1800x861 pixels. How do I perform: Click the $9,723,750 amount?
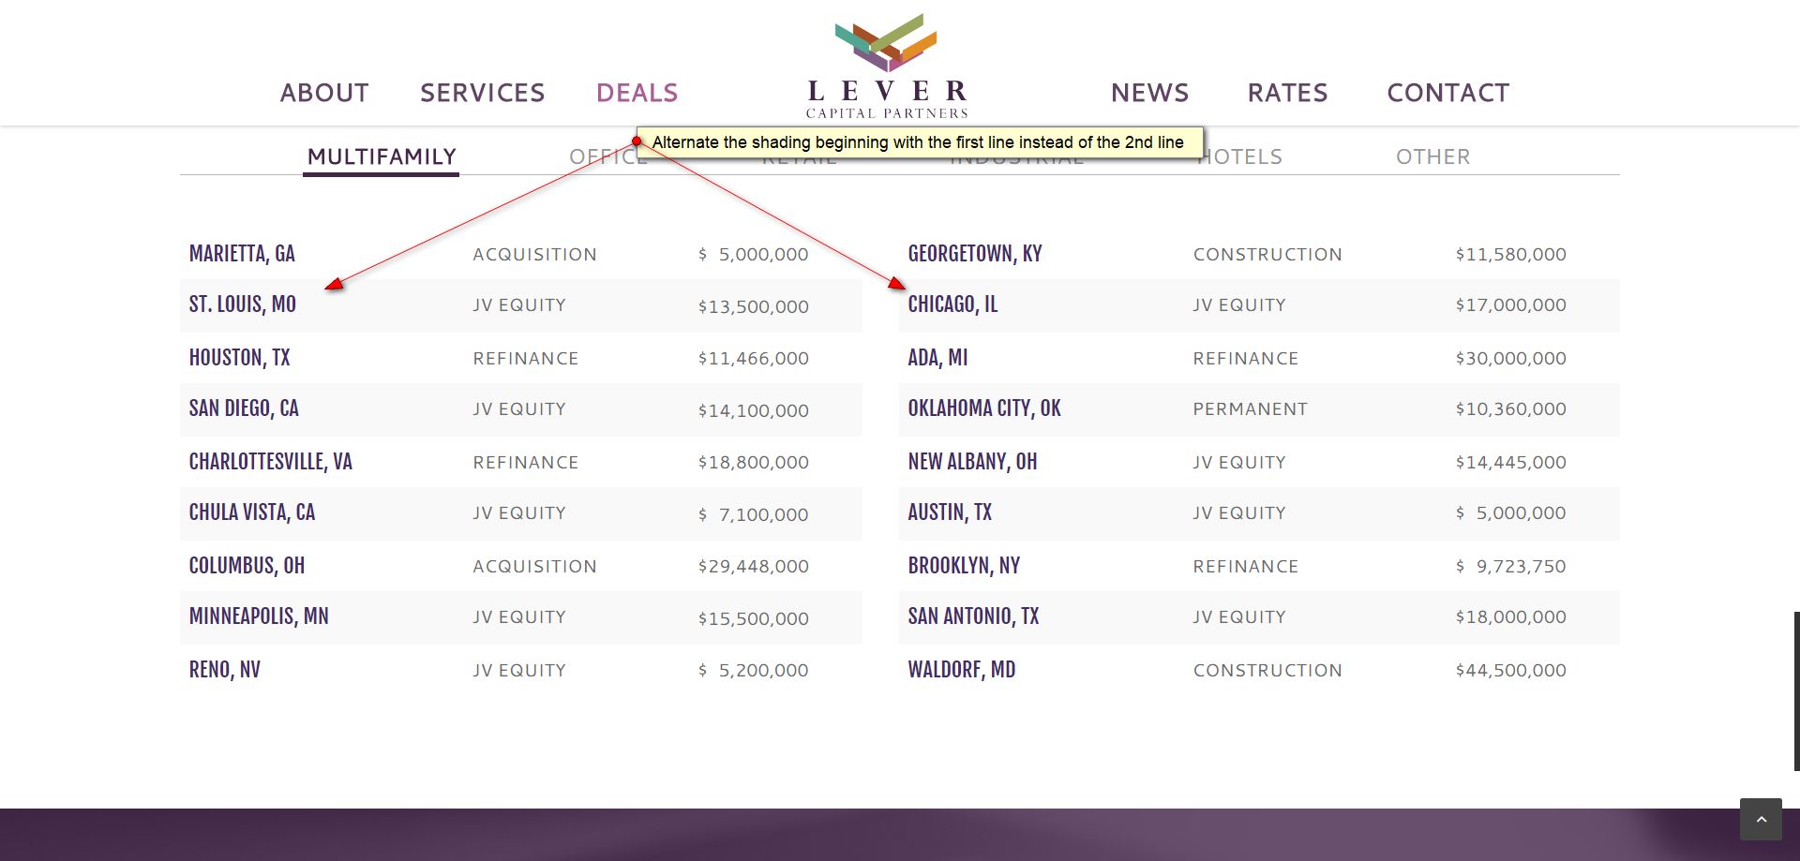(x=1511, y=567)
